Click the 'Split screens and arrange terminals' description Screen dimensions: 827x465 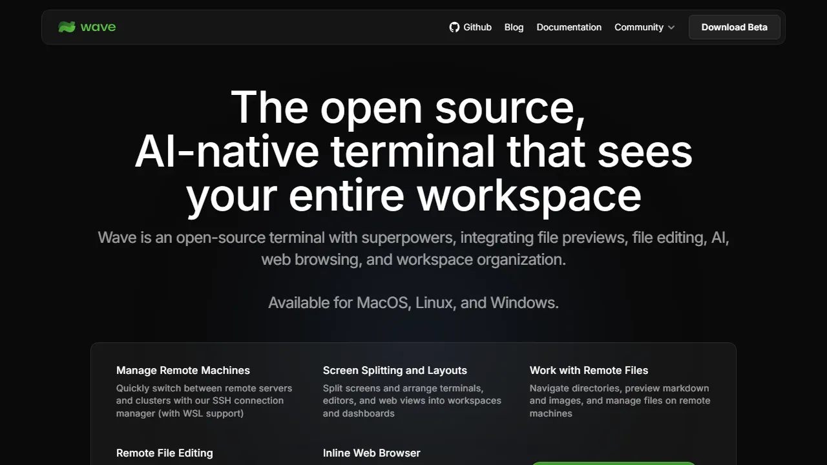coord(412,400)
